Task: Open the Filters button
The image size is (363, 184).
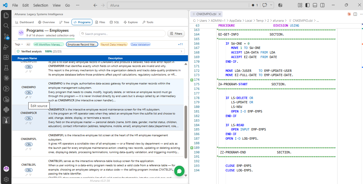Action: point(176,33)
